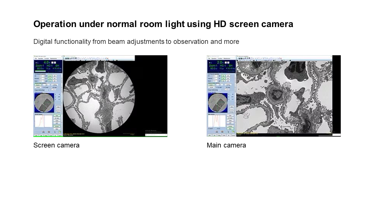
Task: Open image rotation dropdown in Screen camera panel
Action: point(48,90)
